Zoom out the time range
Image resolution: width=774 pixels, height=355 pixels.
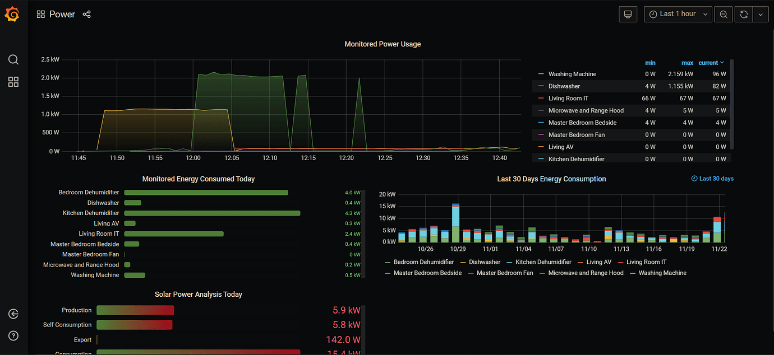click(723, 14)
